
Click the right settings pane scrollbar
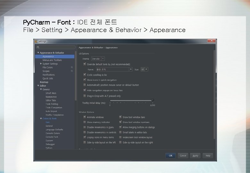(215, 95)
